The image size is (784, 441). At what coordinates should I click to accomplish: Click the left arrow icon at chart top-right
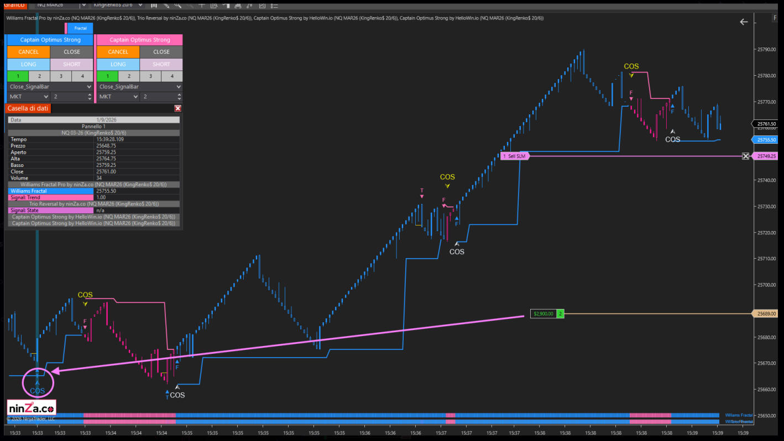[x=744, y=22]
